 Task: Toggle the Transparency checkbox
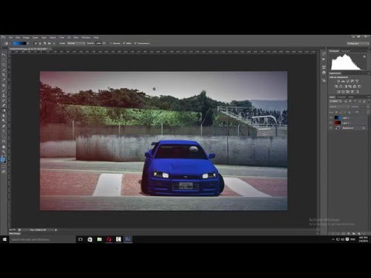click(x=135, y=43)
